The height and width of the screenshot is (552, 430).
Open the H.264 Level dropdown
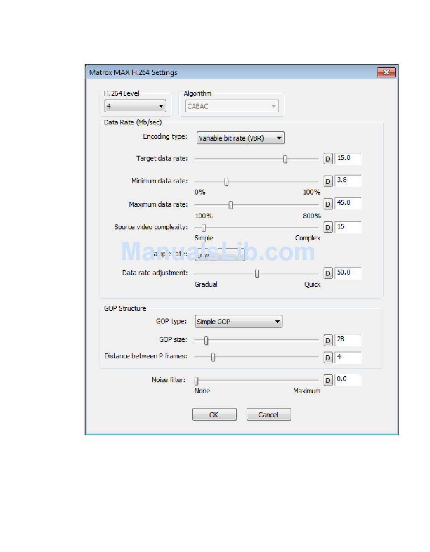tap(135, 106)
